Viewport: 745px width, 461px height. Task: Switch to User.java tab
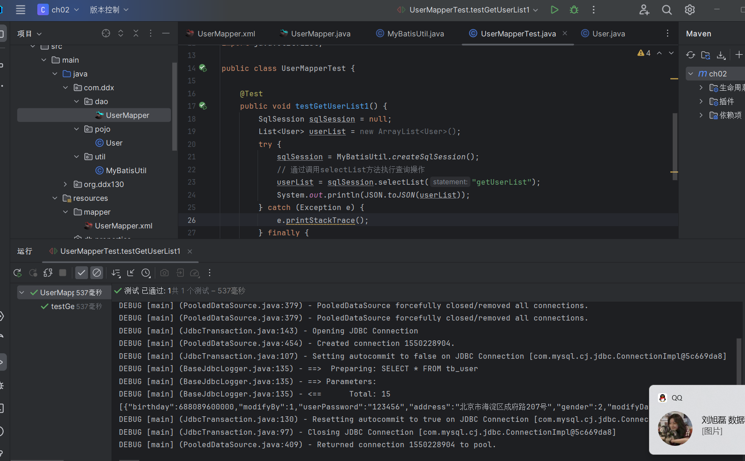[x=604, y=34]
